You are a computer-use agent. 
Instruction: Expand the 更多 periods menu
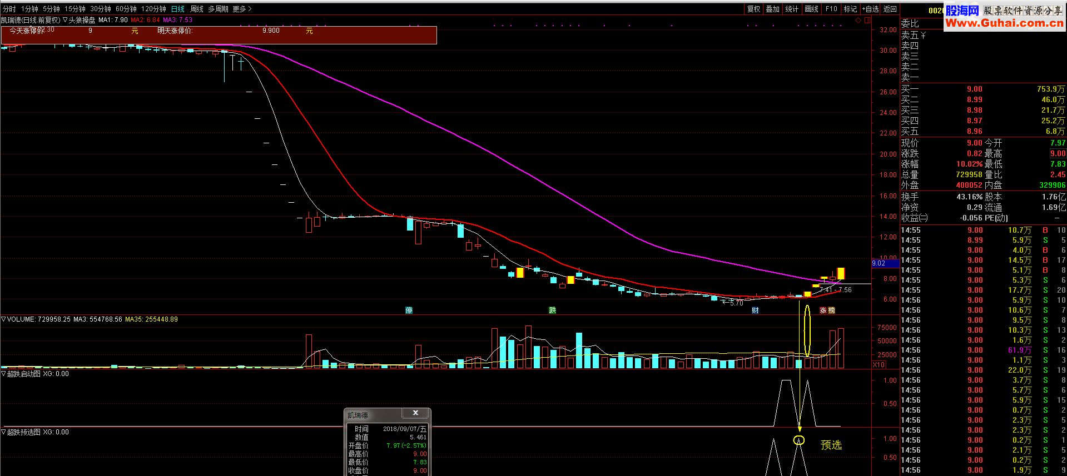[x=242, y=9]
